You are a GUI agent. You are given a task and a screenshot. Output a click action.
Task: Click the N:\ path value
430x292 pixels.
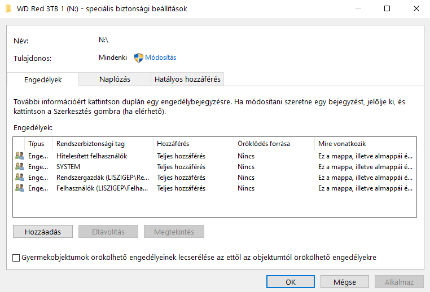click(103, 40)
